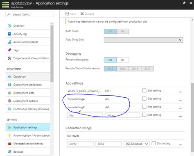Viewport: 194px width, 156px height.
Task: Select Remote Visual Studio version 2013
Action: (122, 69)
